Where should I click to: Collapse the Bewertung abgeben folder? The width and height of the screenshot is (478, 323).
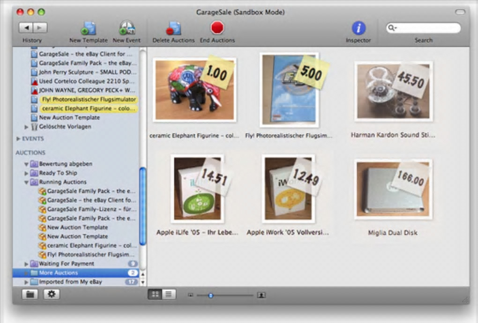click(26, 164)
